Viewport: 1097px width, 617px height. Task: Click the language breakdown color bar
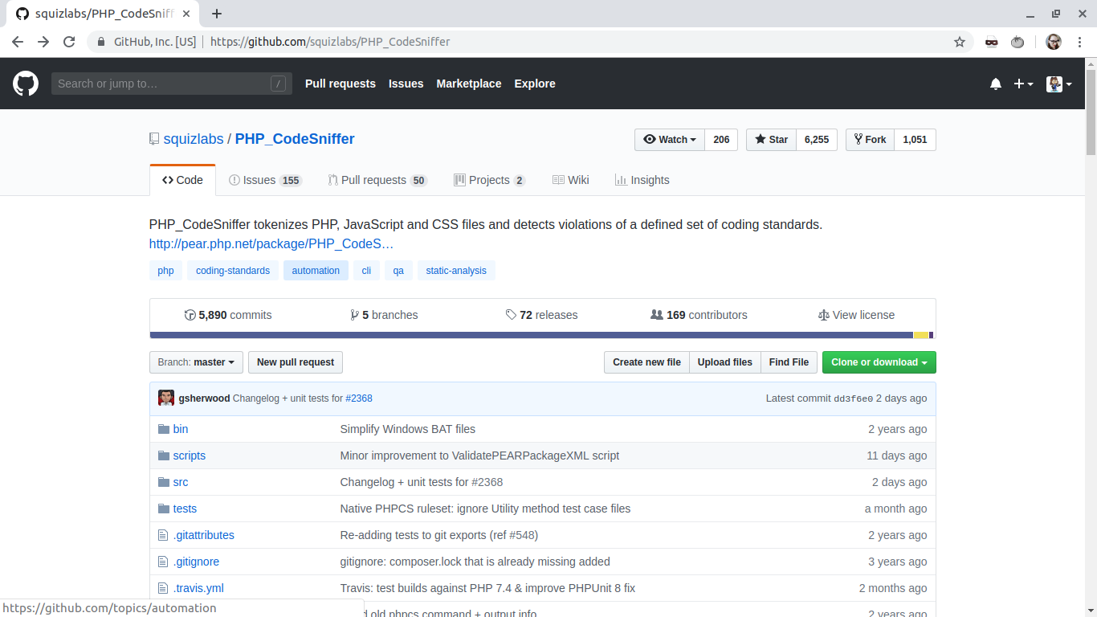(542, 335)
